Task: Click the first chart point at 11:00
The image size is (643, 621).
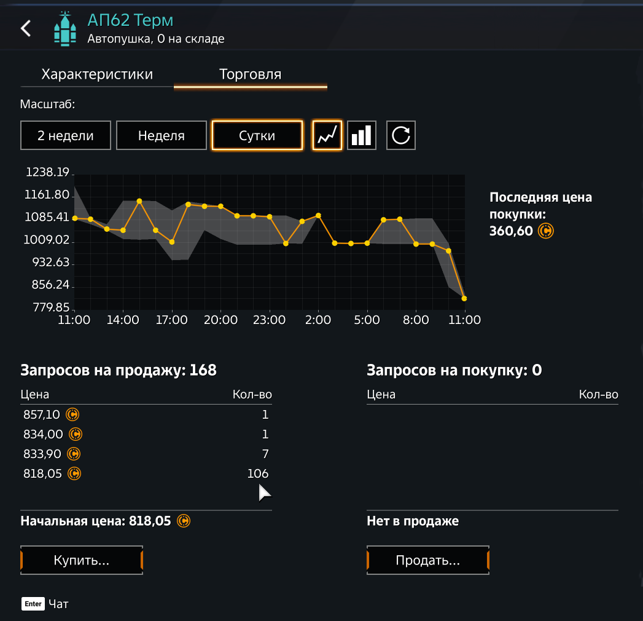Action: 75,218
